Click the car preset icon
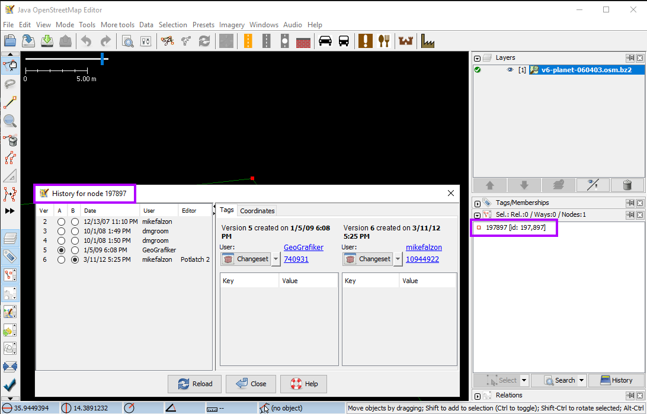The image size is (647, 414). [325, 41]
